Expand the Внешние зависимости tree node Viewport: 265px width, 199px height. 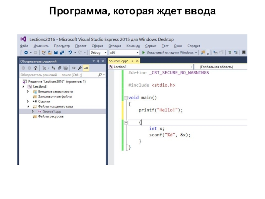pos(28,91)
